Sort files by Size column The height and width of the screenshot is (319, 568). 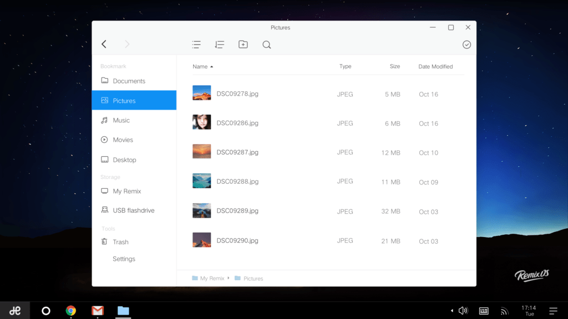(395, 66)
